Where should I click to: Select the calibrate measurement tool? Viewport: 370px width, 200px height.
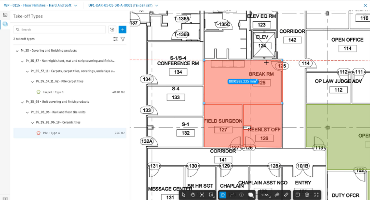pyautogui.click(x=277, y=195)
